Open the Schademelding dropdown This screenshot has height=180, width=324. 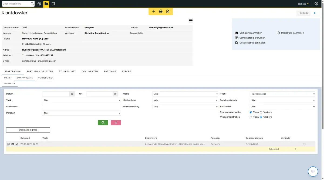[x=185, y=106]
